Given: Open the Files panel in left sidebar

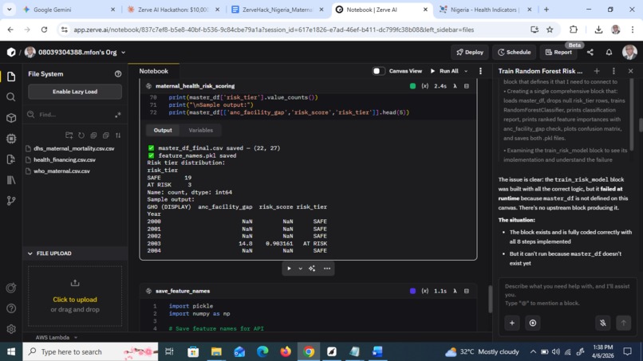Looking at the screenshot, I should tap(11, 77).
